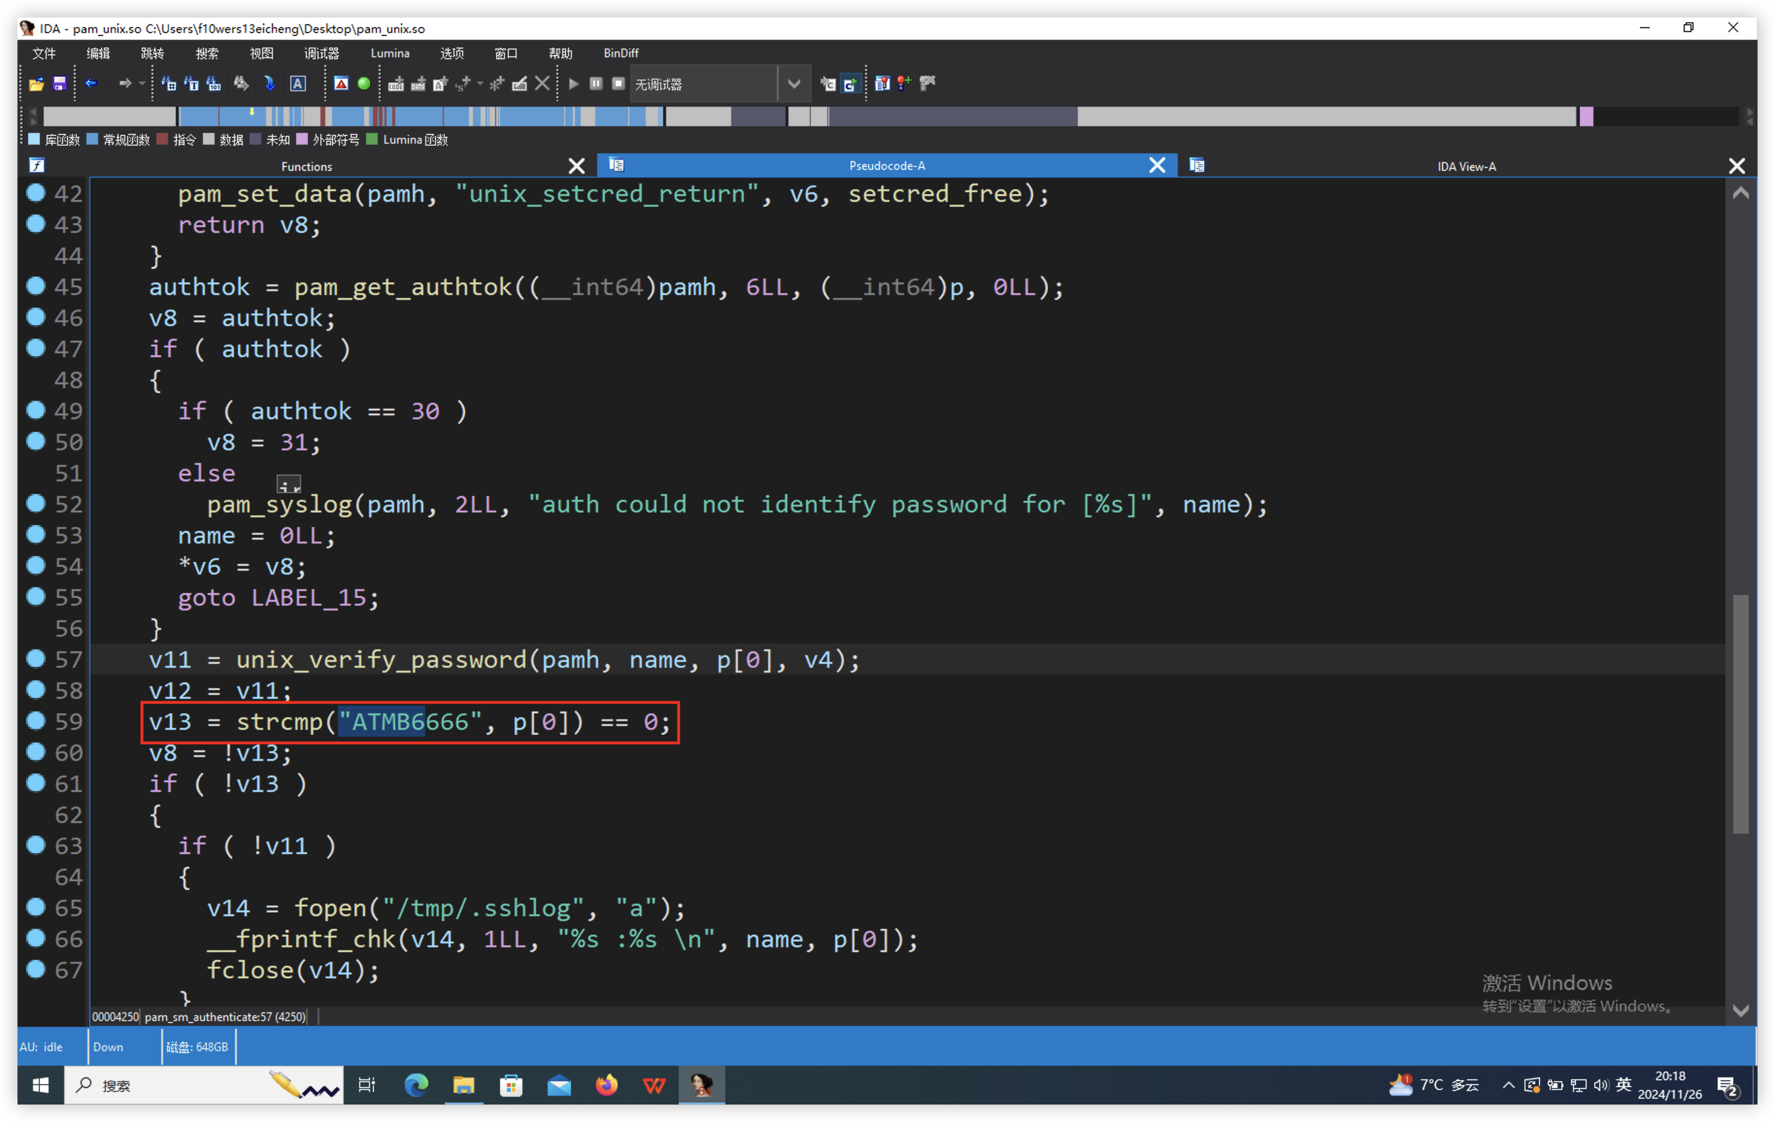Image resolution: width=1775 pixels, height=1122 pixels.
Task: Open the 跳转 menu
Action: tap(152, 53)
